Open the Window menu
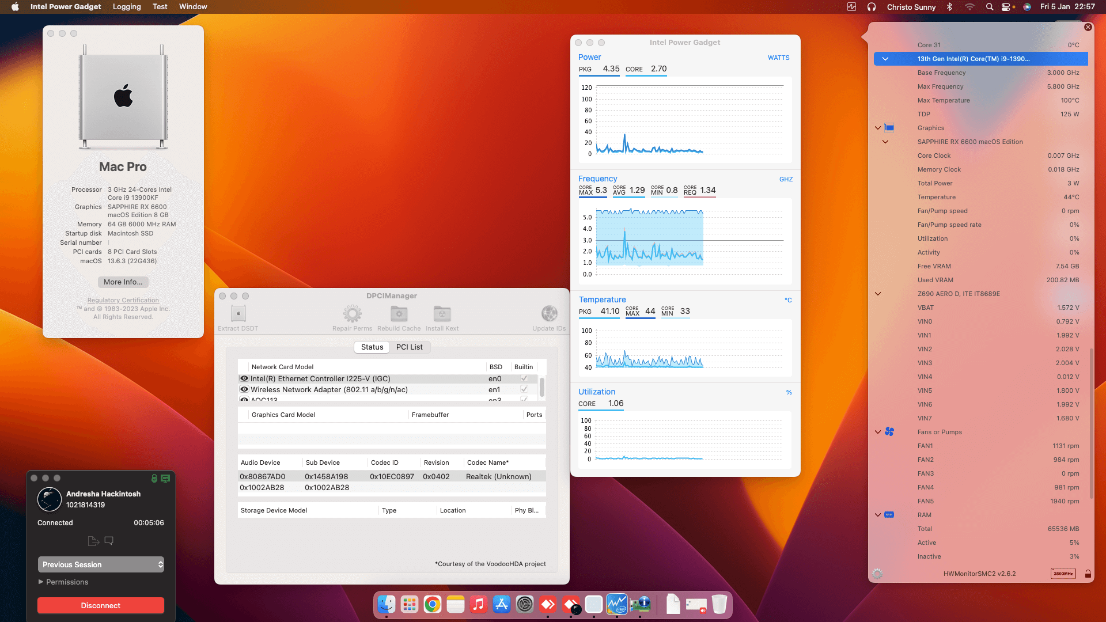Viewport: 1106px width, 622px height. pos(193,7)
